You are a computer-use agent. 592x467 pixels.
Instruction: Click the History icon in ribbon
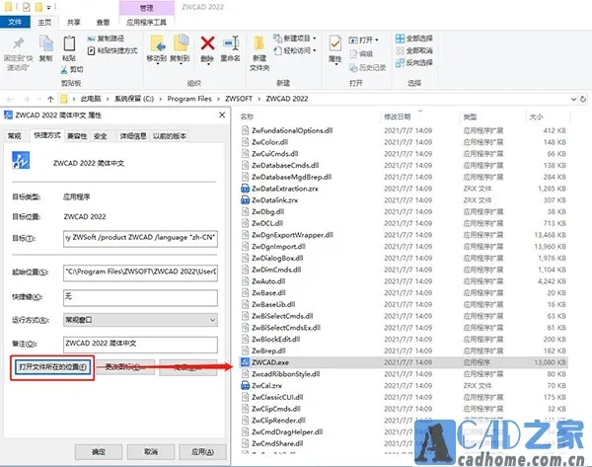click(x=353, y=68)
